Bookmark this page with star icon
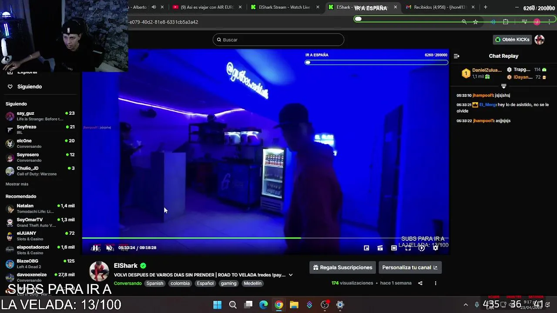The height and width of the screenshot is (313, 557). 475,22
